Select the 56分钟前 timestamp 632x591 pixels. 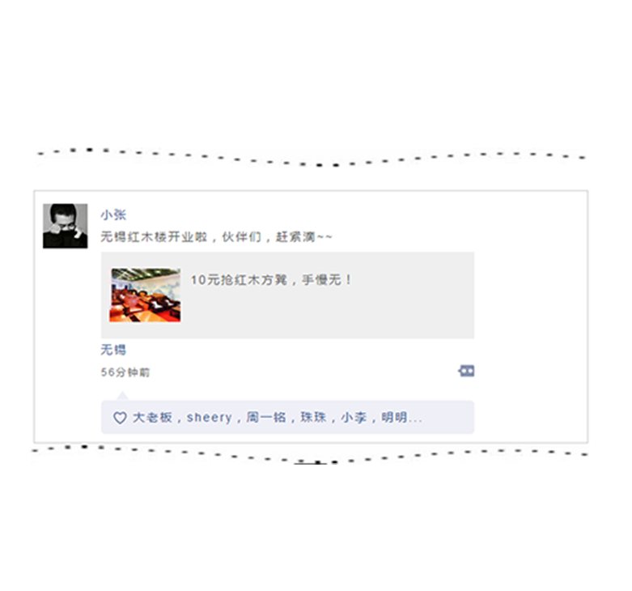click(x=125, y=372)
